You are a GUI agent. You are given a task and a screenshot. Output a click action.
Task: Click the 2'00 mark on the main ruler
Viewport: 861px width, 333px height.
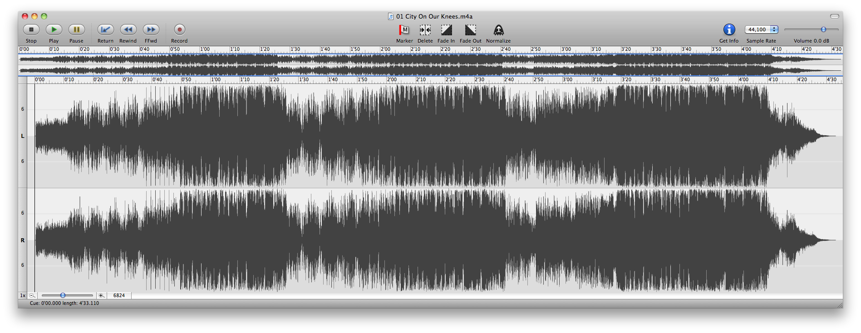392,79
